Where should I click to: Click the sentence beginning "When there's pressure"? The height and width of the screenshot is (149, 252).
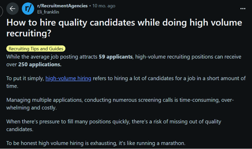(x=114, y=125)
